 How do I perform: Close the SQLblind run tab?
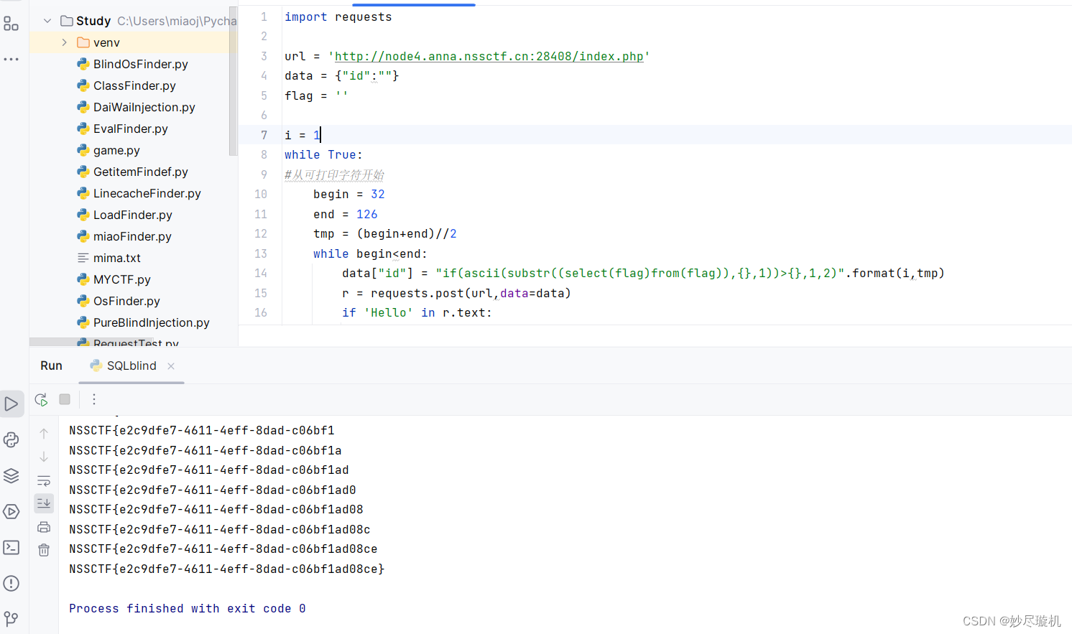coord(171,366)
